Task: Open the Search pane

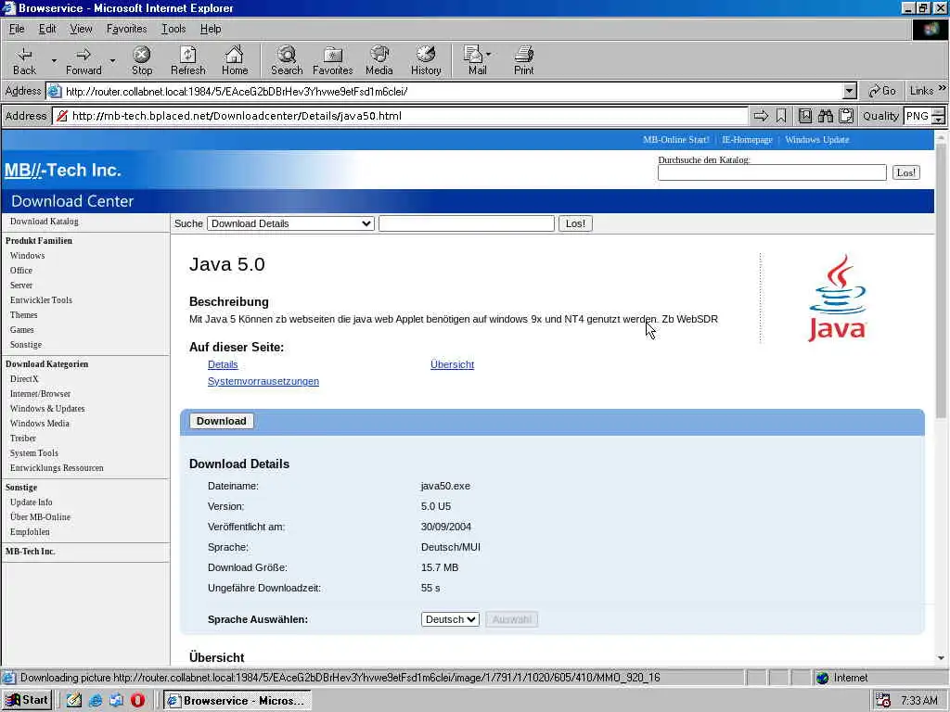Action: [287, 60]
